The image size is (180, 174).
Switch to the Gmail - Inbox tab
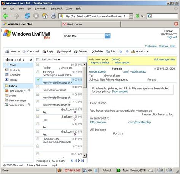[x=91, y=24]
